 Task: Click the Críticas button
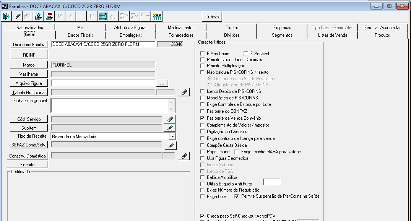[x=212, y=16]
